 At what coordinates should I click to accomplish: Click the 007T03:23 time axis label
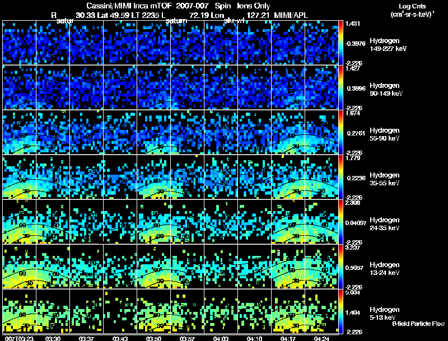19,338
